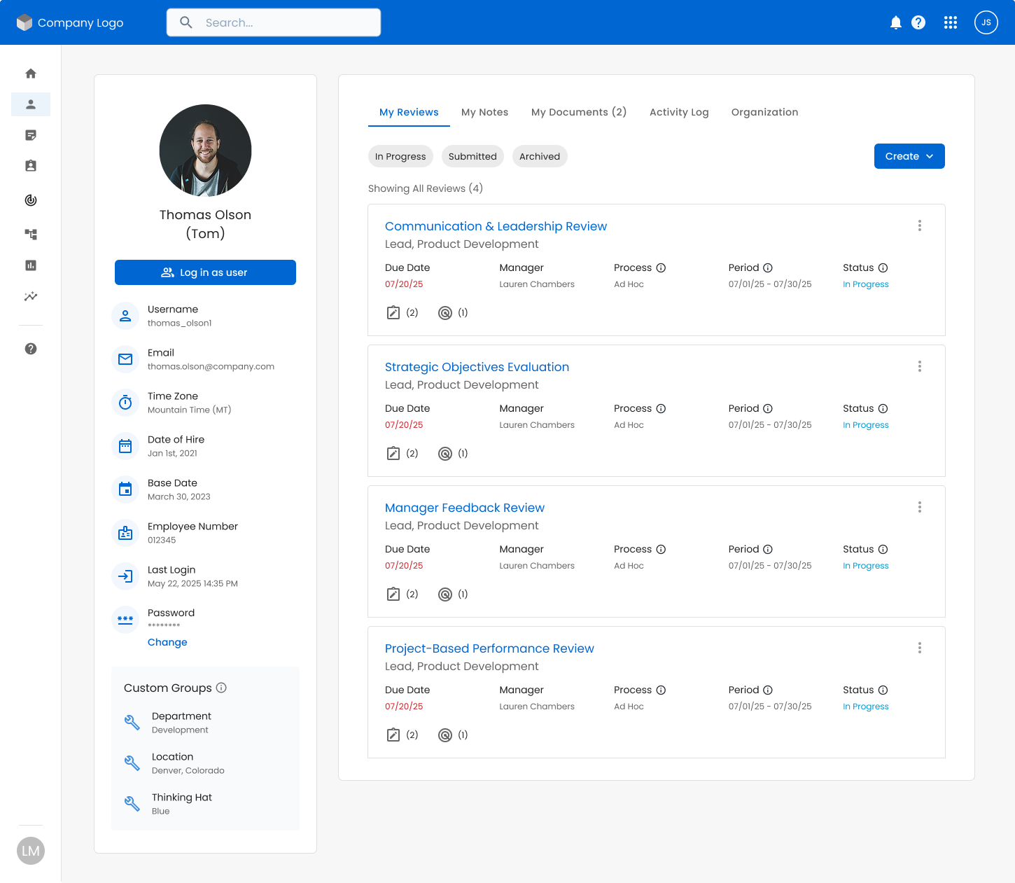Open the options menu on Project-Based Performance Review

point(920,648)
